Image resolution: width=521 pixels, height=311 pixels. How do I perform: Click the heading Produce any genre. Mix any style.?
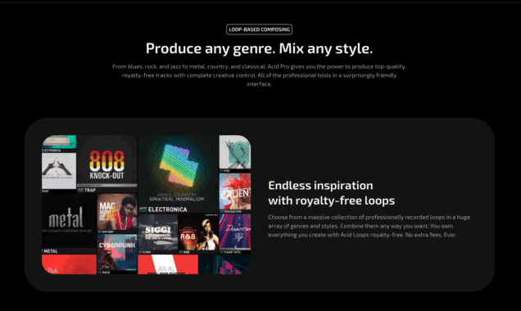259,48
